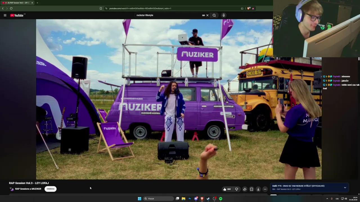This screenshot has width=360, height=202.
Task: Open the Brave Rewards triangle icon
Action: (x=253, y=8)
